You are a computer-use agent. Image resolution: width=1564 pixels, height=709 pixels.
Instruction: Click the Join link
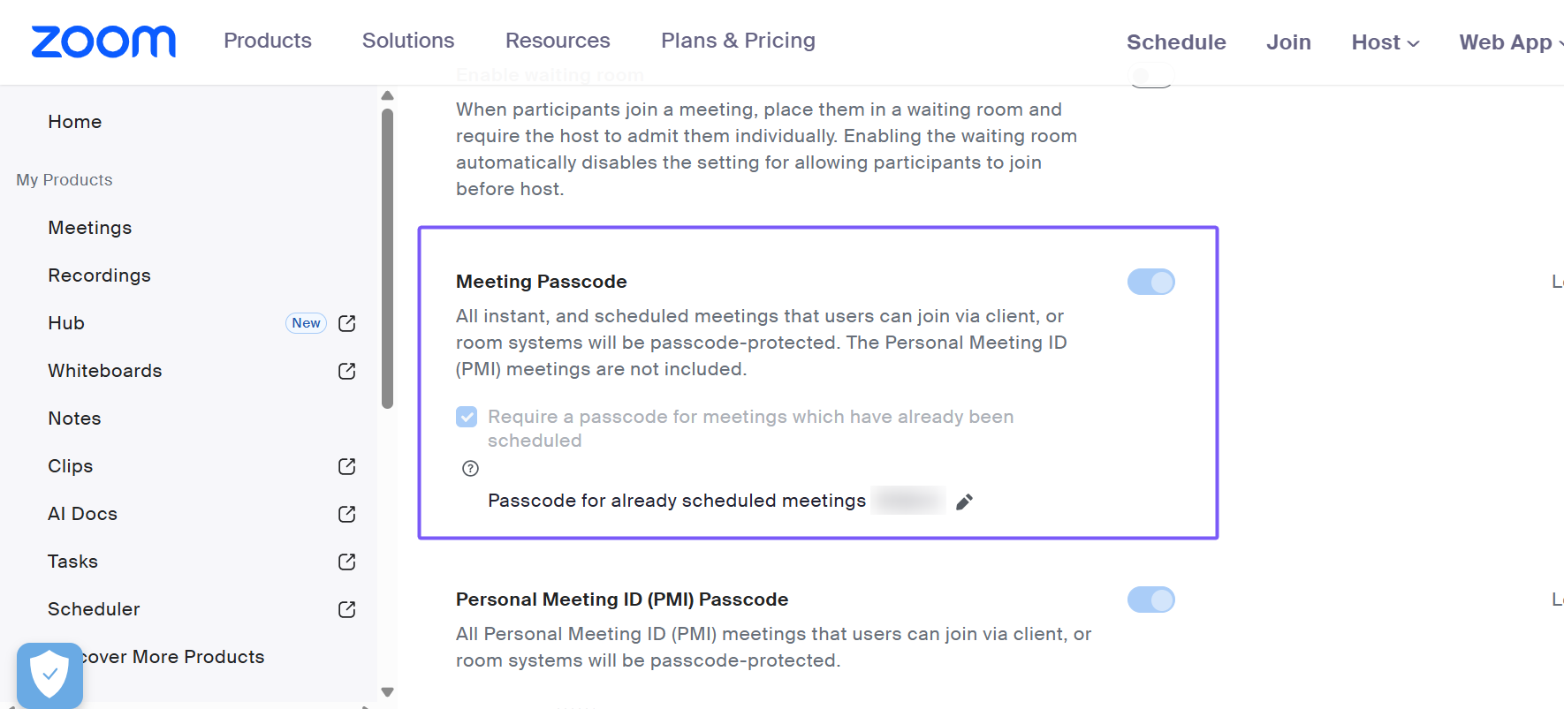coord(1288,42)
